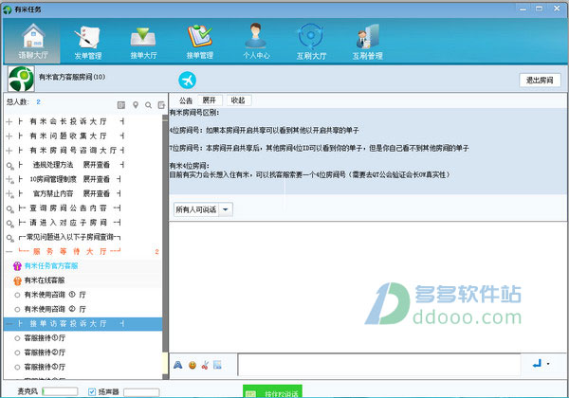Viewport: 569px width, 398px height.
Task: Select the 公告 tab
Action: click(x=186, y=100)
